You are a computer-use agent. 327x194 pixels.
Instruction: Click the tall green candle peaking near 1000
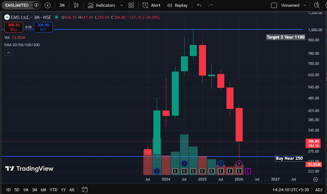click(193, 50)
